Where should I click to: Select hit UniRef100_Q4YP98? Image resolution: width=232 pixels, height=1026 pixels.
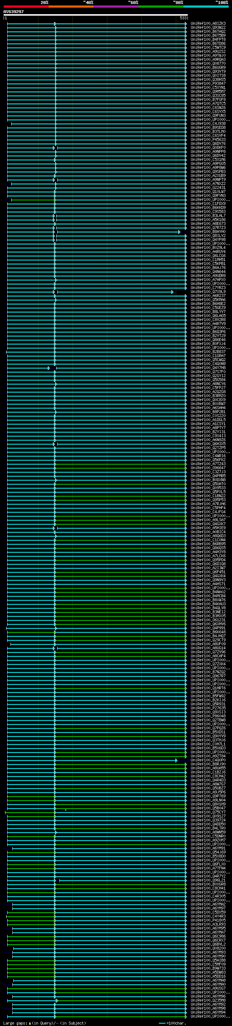click(x=208, y=240)
